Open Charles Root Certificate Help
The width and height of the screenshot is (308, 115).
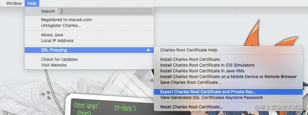pyautogui.click(x=228, y=50)
